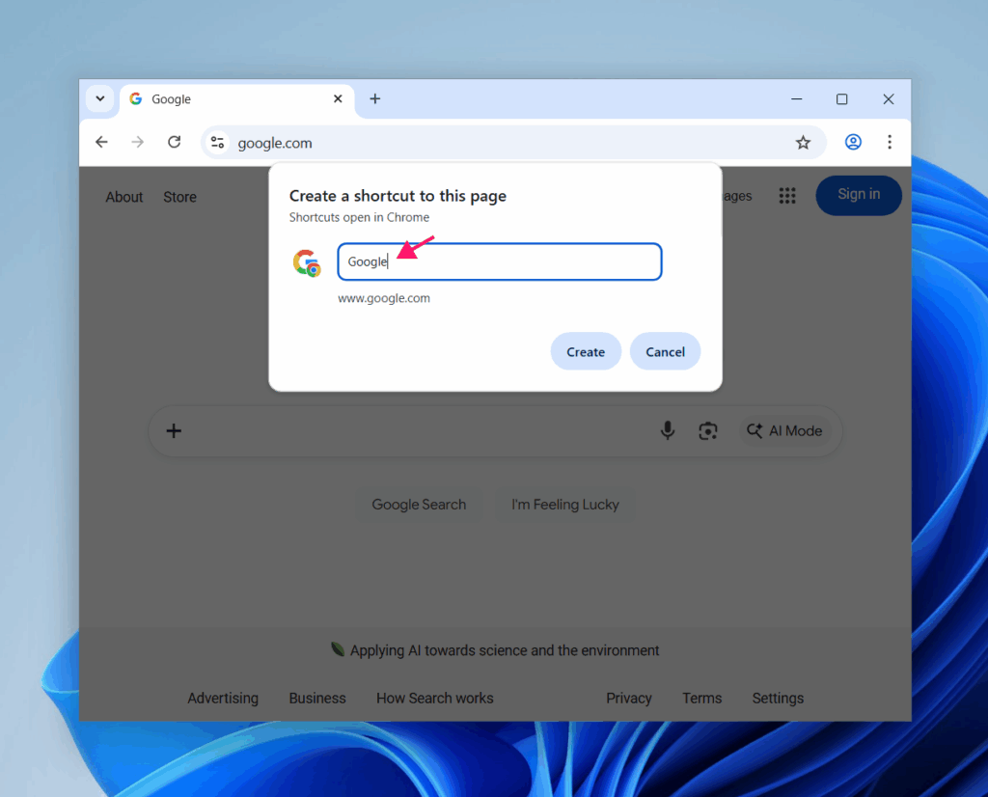988x797 pixels.
Task: Click the Google Search button
Action: [x=419, y=505]
